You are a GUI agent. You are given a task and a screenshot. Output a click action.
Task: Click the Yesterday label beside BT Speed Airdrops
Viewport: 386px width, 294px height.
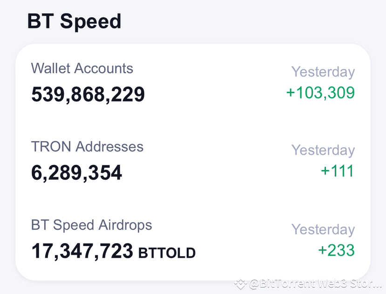tap(323, 229)
